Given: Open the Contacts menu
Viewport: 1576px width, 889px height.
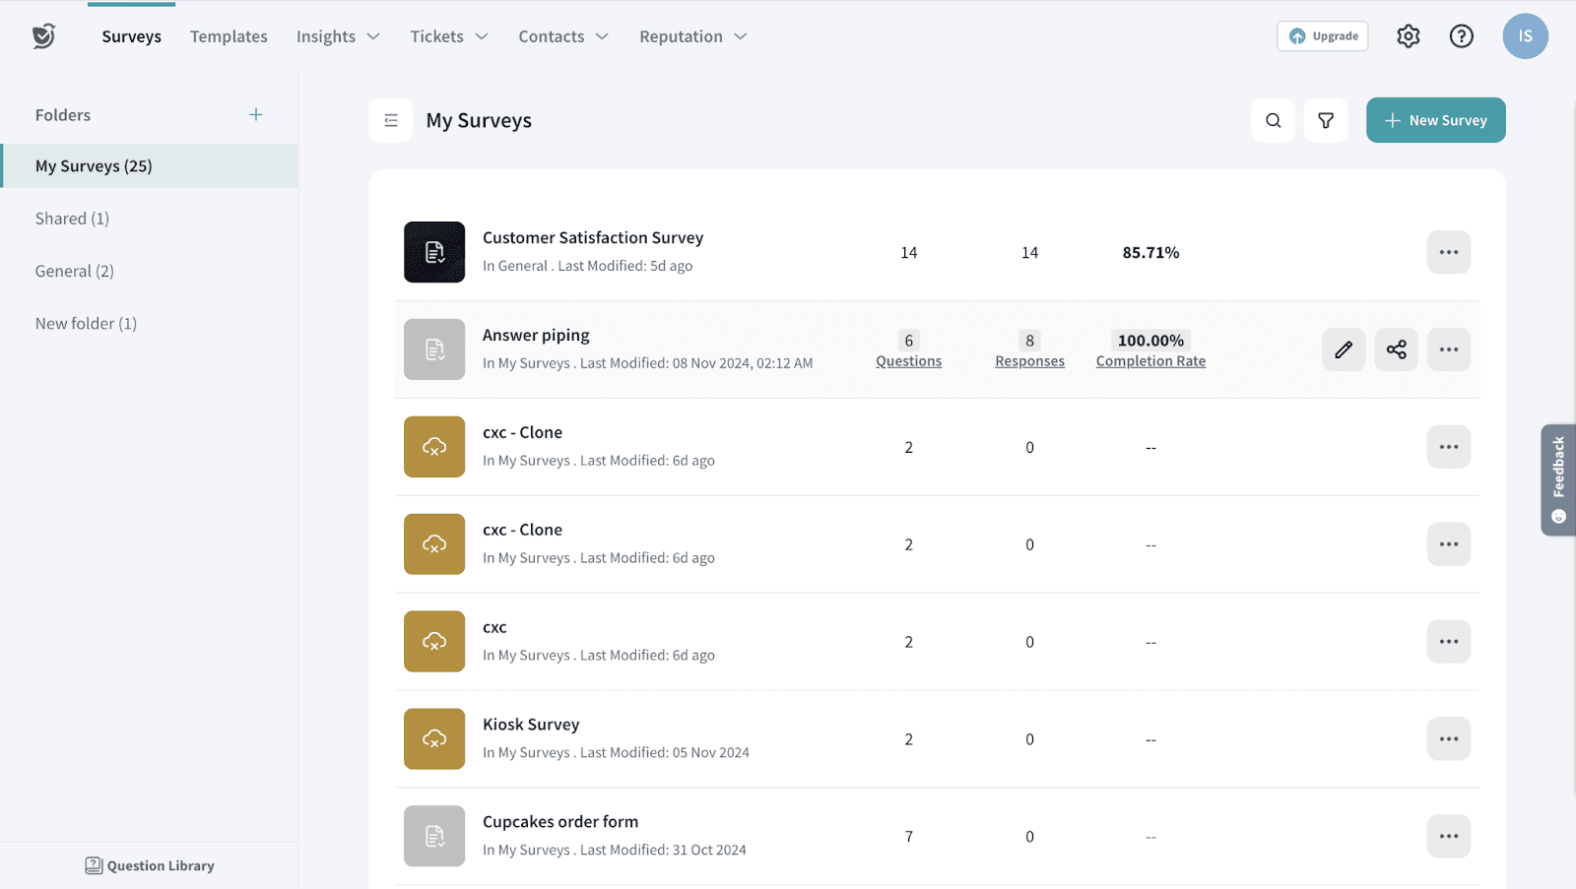Looking at the screenshot, I should [x=563, y=36].
